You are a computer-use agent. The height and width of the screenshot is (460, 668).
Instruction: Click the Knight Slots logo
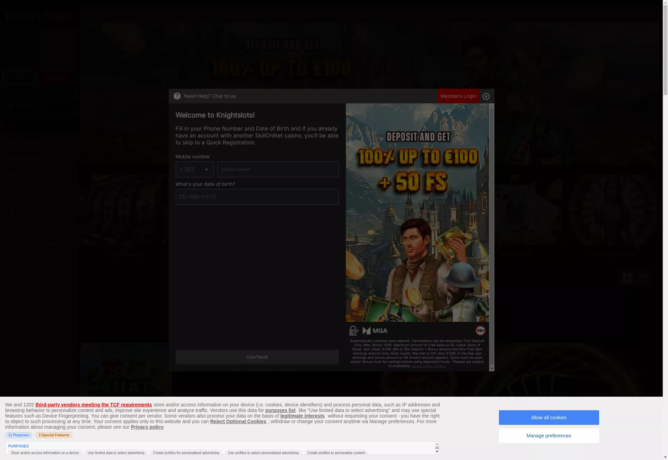click(x=39, y=16)
